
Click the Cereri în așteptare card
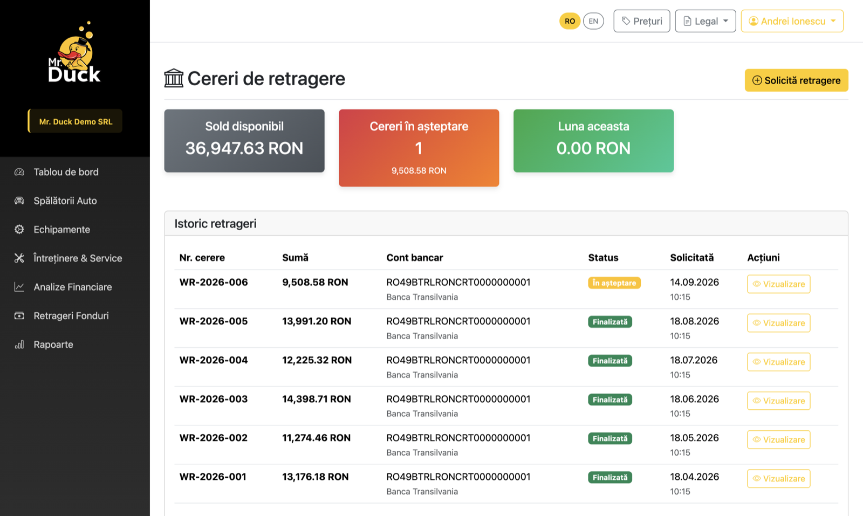pos(419,148)
